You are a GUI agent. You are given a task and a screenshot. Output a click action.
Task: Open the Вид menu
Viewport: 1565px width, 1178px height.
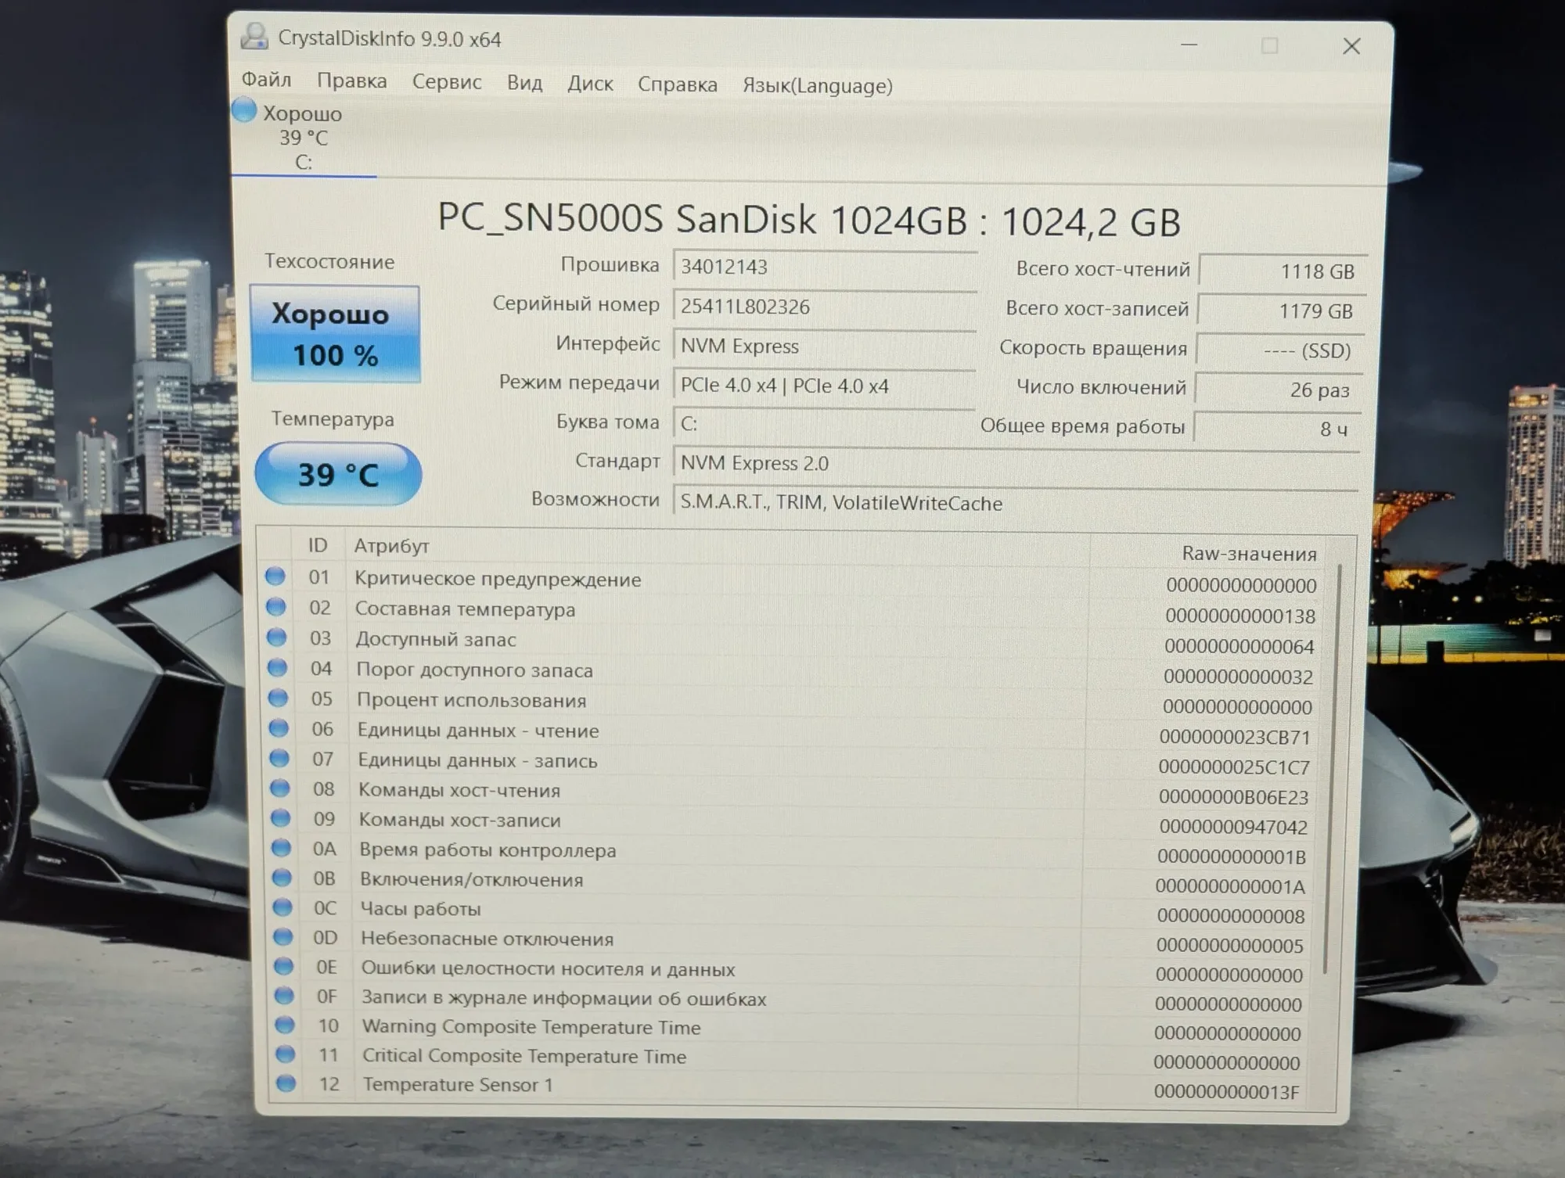coord(524,83)
